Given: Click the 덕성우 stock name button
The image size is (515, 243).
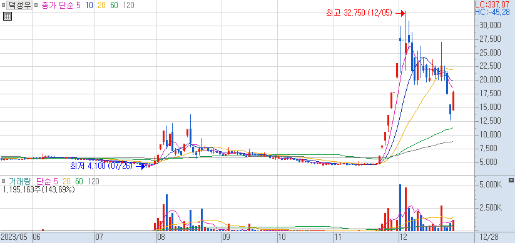Looking at the screenshot, I should (19, 6).
